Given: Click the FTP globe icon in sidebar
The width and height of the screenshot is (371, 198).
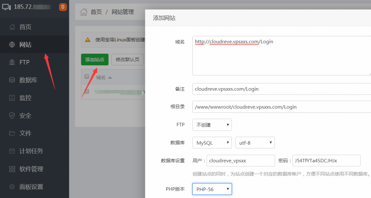Looking at the screenshot, I should click(x=12, y=62).
